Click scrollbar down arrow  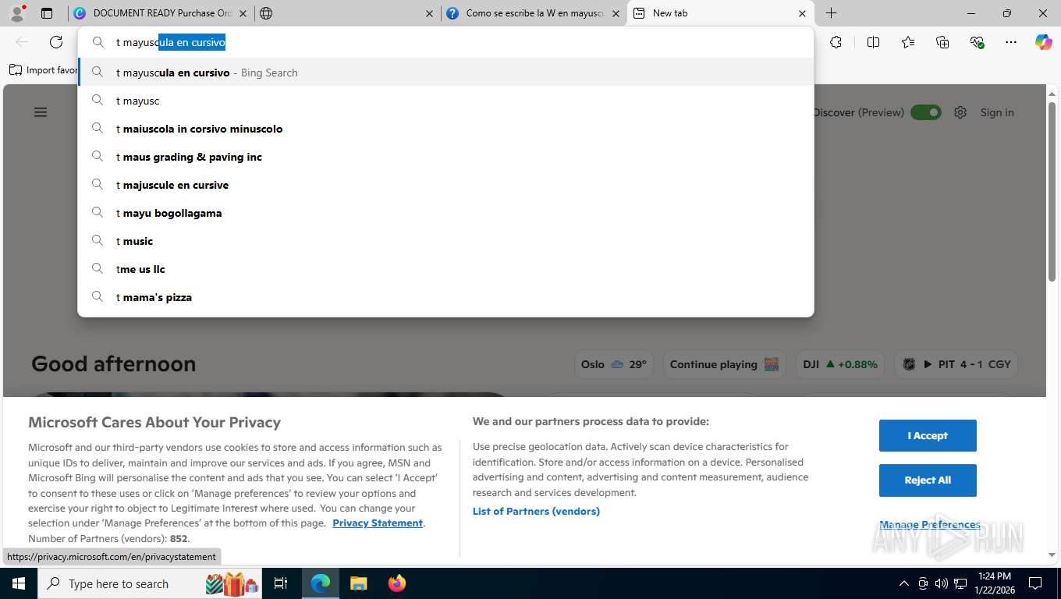pyautogui.click(x=1052, y=555)
